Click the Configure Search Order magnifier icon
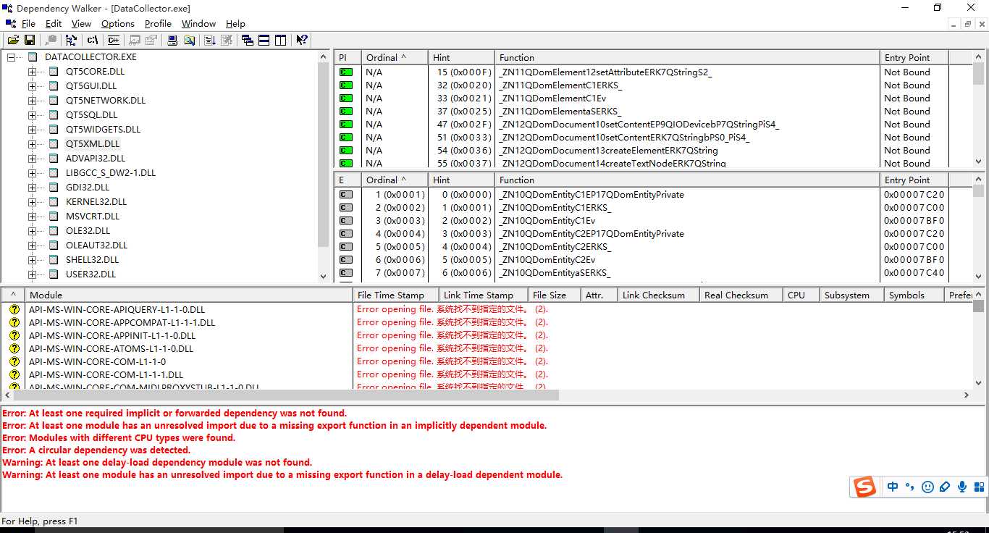This screenshot has height=533, width=989. pos(190,40)
